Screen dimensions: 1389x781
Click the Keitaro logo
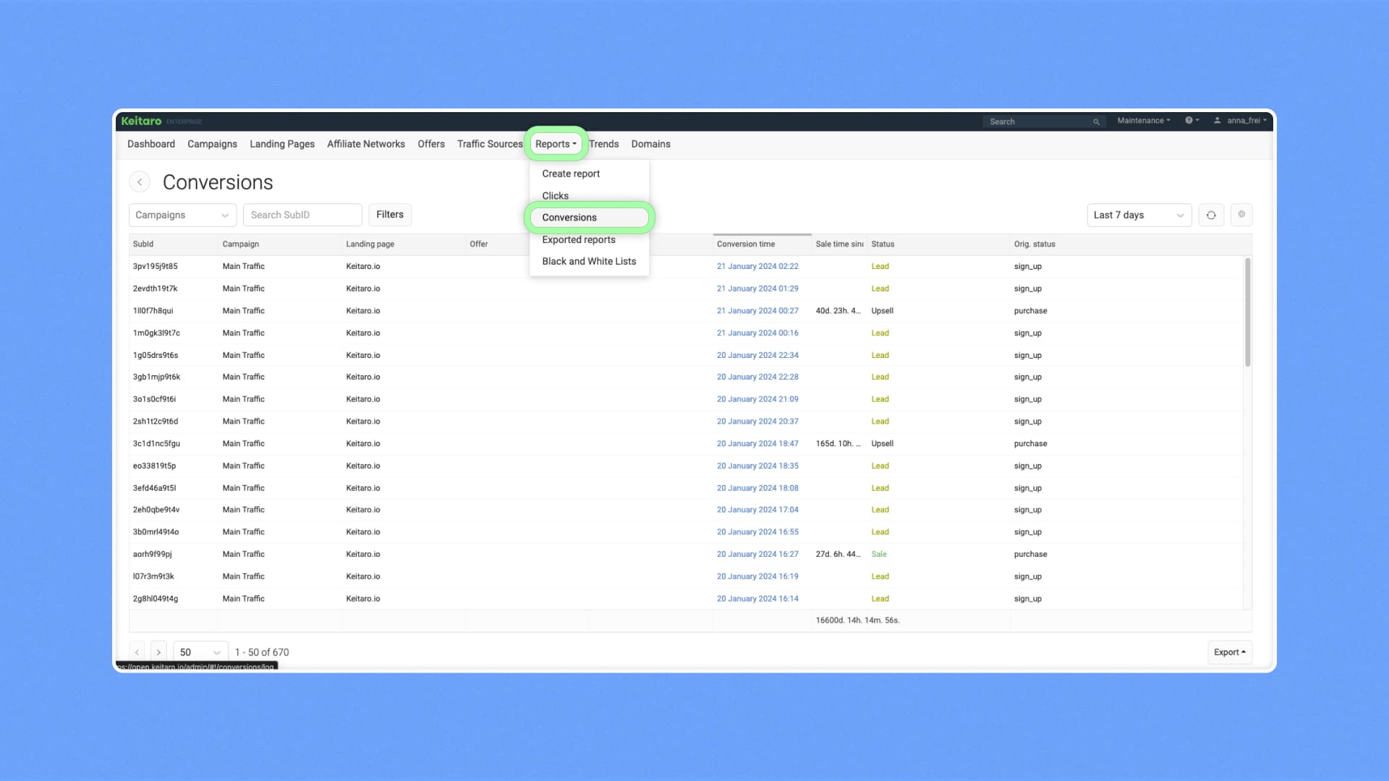pyautogui.click(x=142, y=121)
